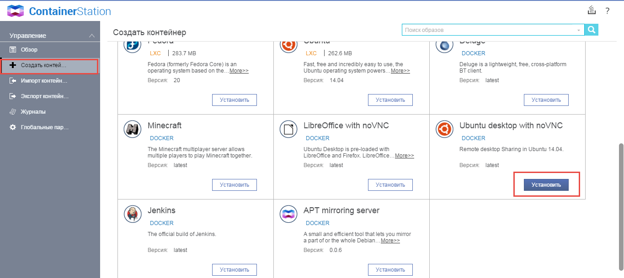The width and height of the screenshot is (624, 278).
Task: Click Установить for Jenkins
Action: [235, 270]
